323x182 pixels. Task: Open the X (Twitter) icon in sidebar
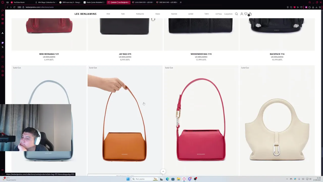point(3,47)
